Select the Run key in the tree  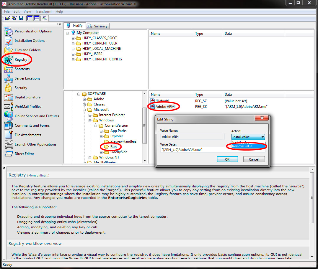(x=113, y=147)
